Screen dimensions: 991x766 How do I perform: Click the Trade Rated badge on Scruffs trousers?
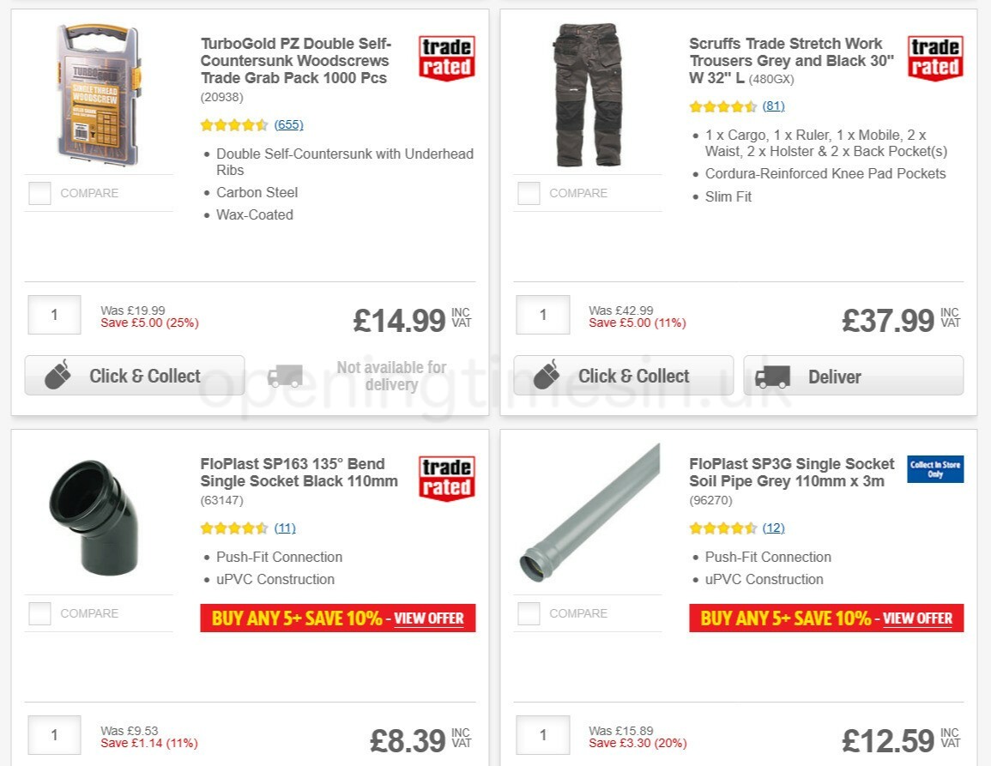tap(934, 57)
